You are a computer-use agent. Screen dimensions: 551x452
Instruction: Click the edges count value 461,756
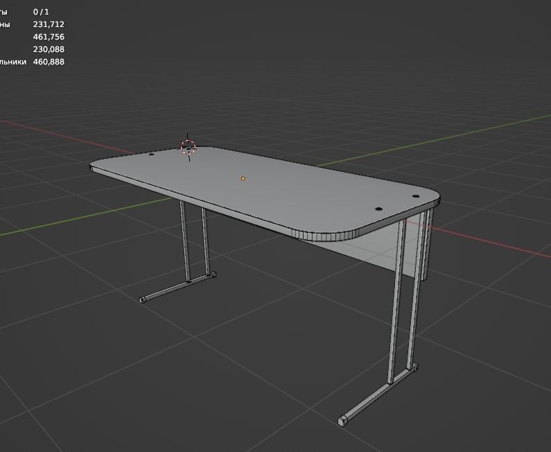(49, 37)
